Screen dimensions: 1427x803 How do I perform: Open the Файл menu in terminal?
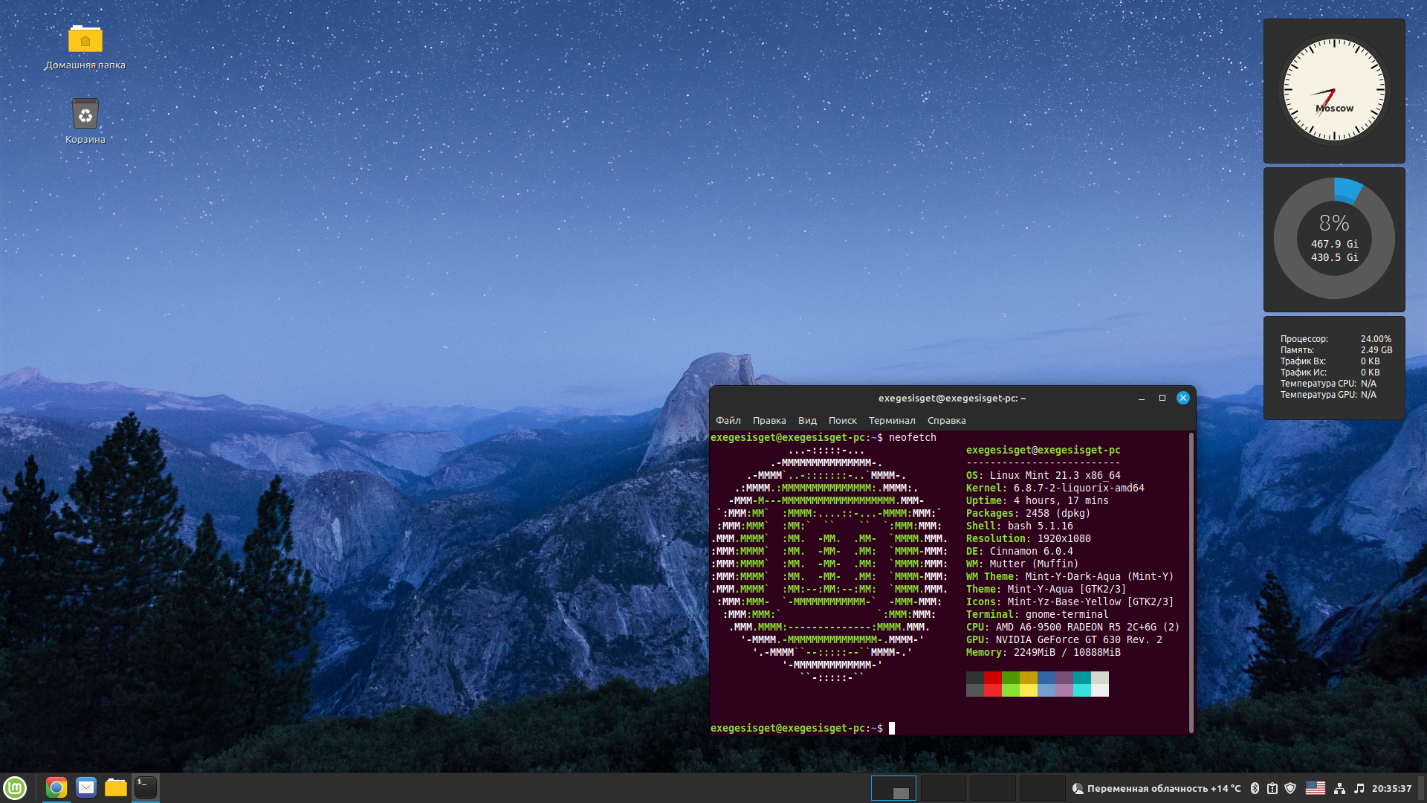(728, 421)
